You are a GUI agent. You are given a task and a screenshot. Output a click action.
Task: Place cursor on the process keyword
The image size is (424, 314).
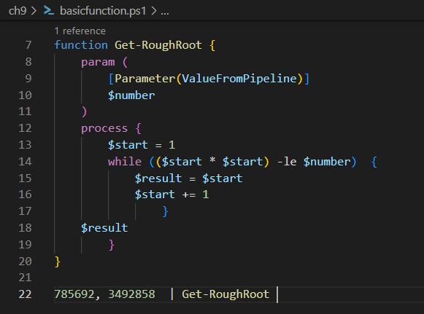click(104, 128)
